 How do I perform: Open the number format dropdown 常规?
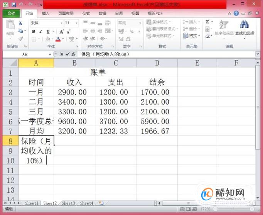(140, 23)
